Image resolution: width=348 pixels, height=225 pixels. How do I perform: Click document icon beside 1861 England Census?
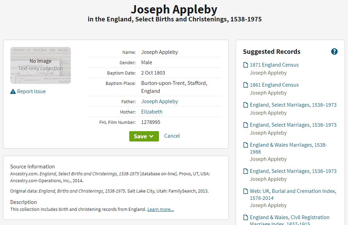click(246, 85)
